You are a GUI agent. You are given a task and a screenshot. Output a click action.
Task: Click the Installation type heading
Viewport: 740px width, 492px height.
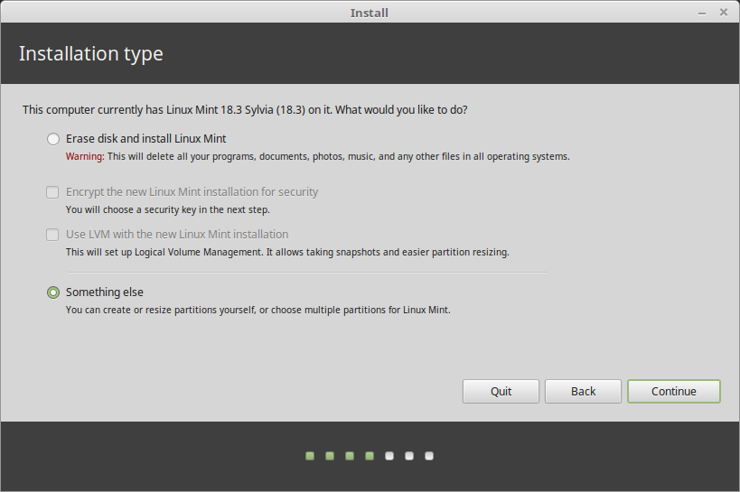[91, 54]
